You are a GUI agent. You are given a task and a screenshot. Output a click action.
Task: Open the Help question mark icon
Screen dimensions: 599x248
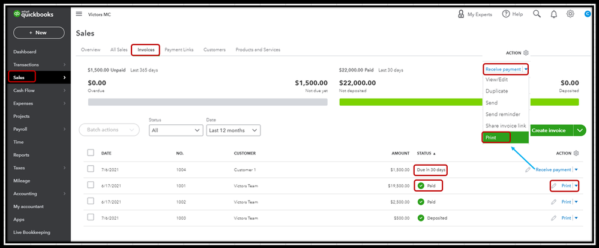506,14
